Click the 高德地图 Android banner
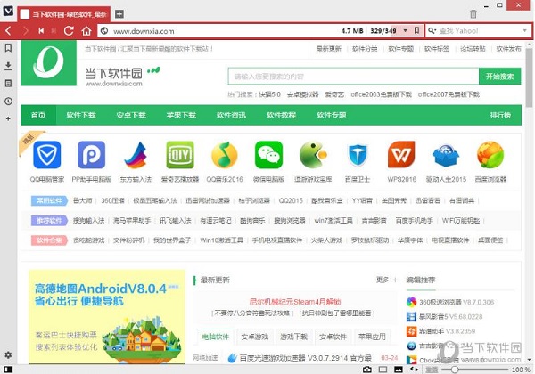The image size is (535, 374). (x=107, y=316)
